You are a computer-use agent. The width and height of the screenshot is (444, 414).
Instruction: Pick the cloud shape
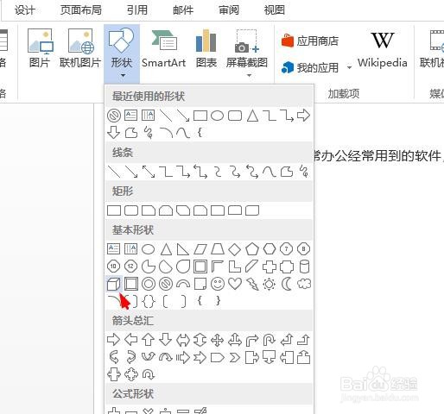click(304, 284)
